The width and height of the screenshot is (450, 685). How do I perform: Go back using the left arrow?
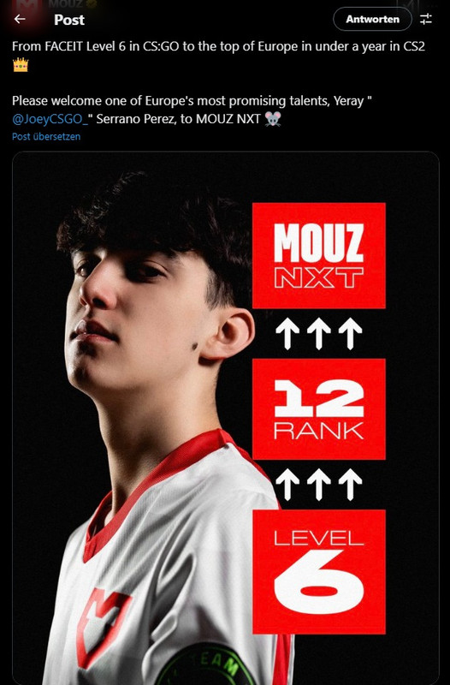tap(20, 19)
